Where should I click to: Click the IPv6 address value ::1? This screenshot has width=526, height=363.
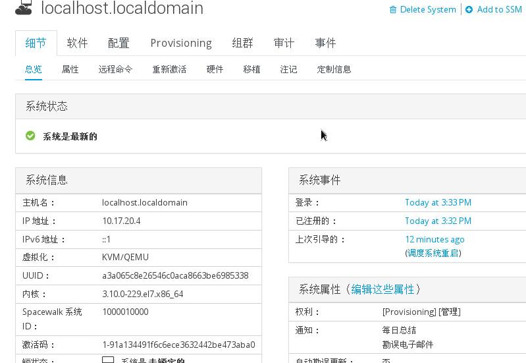(106, 239)
